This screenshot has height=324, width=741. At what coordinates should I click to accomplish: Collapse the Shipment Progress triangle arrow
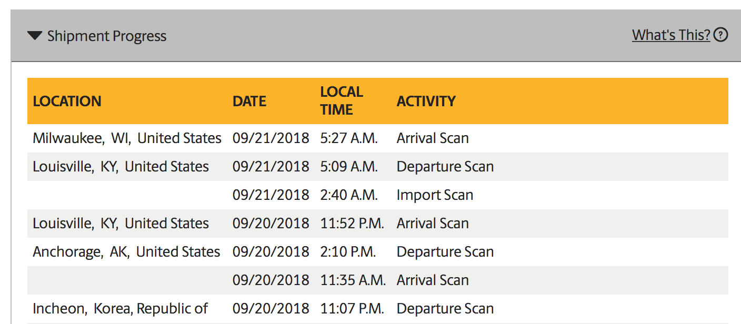(35, 36)
